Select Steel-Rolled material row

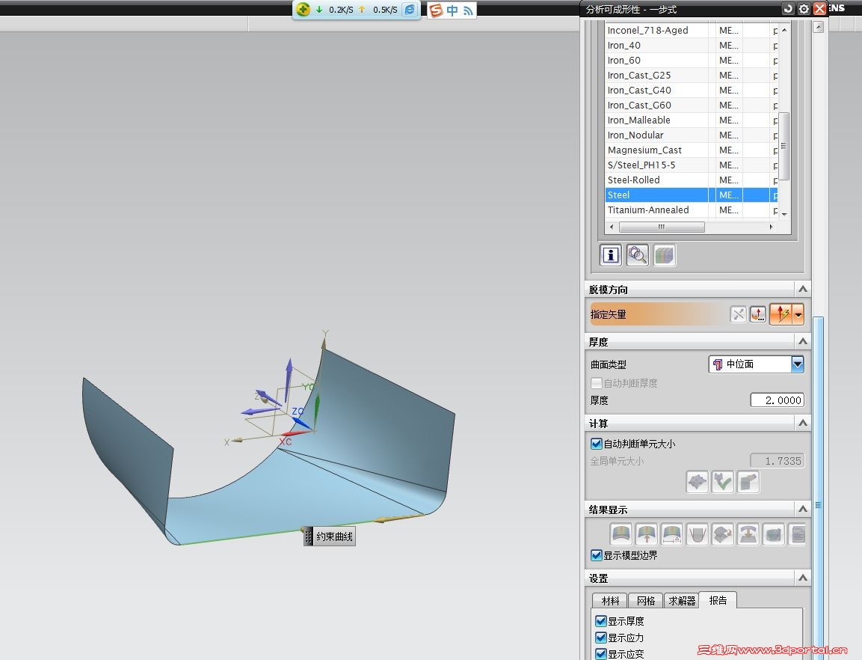692,180
